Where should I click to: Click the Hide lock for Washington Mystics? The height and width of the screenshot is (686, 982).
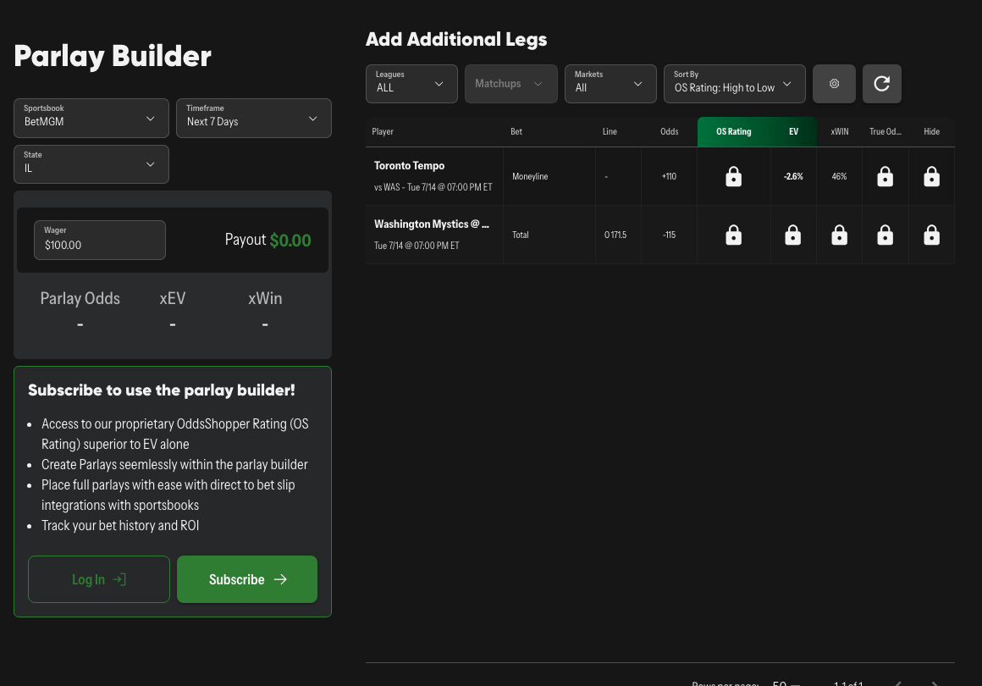pos(931,235)
